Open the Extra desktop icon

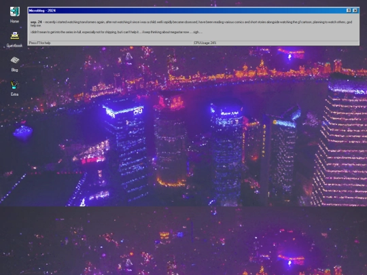point(14,85)
